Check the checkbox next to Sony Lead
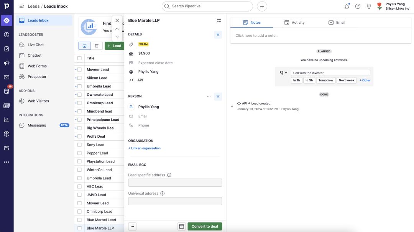Viewport: 414px width, 232px height. point(79,145)
